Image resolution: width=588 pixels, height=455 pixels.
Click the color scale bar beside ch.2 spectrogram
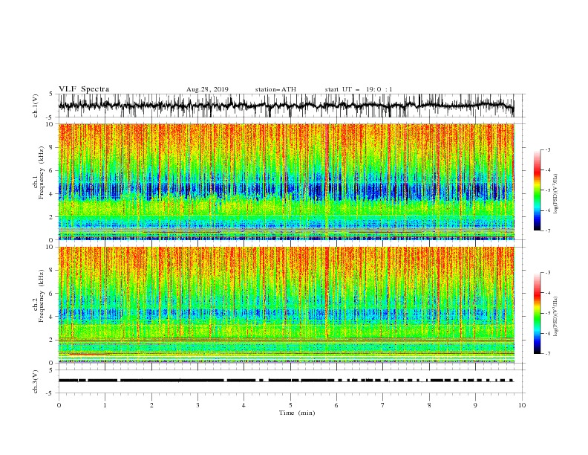[x=537, y=313]
